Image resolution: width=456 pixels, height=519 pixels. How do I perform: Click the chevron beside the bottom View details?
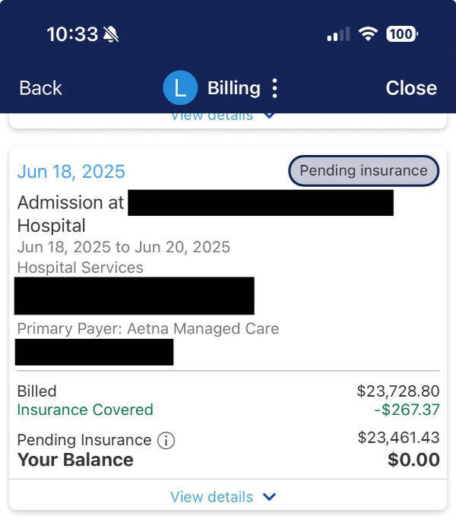pyautogui.click(x=269, y=497)
